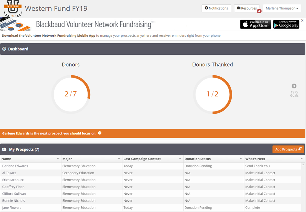
Task: Click the Donors Thanked heading
Action: (x=212, y=64)
